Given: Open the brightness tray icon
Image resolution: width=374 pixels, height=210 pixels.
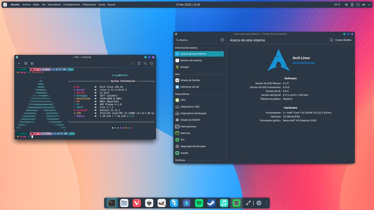Looking at the screenshot, I should [x=346, y=5].
